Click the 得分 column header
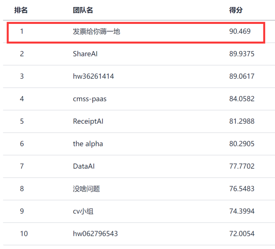275x249 pixels. pyautogui.click(x=236, y=10)
